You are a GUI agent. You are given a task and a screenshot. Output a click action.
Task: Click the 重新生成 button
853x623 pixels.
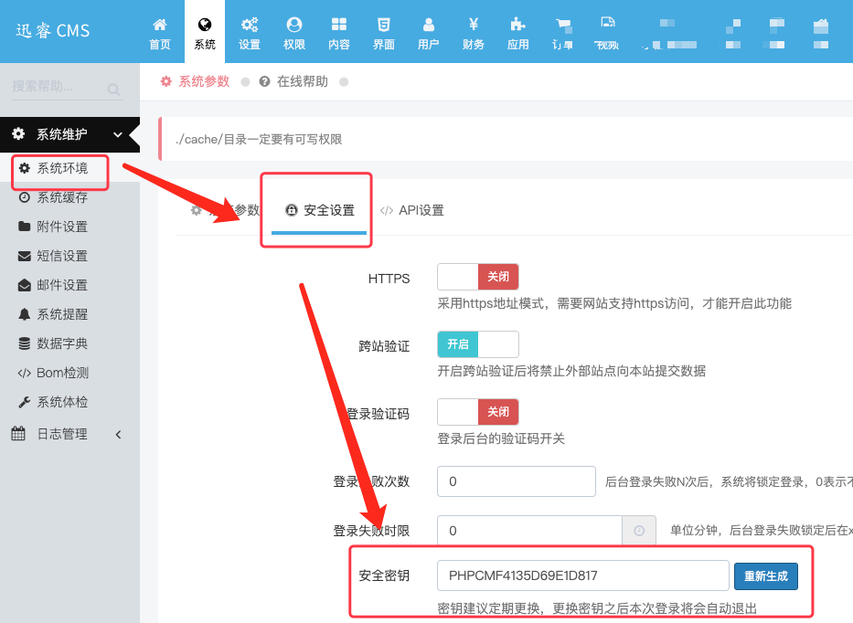point(766,576)
